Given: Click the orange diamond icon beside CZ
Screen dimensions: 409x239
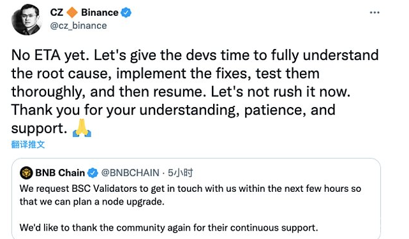Looking at the screenshot, I should [72, 13].
